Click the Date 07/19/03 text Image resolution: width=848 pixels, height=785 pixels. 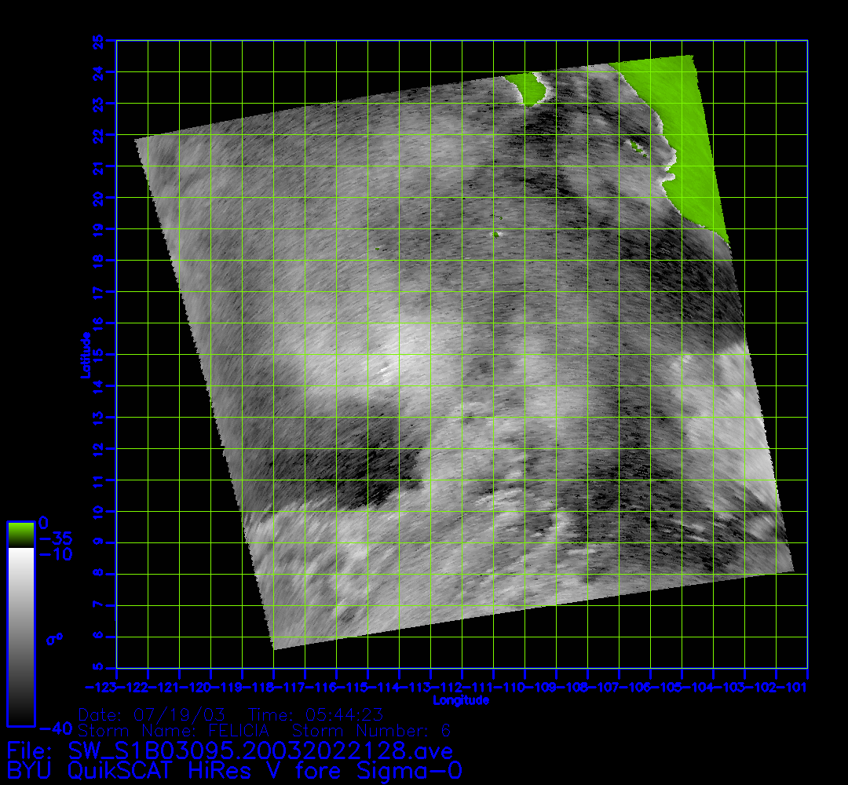point(152,715)
